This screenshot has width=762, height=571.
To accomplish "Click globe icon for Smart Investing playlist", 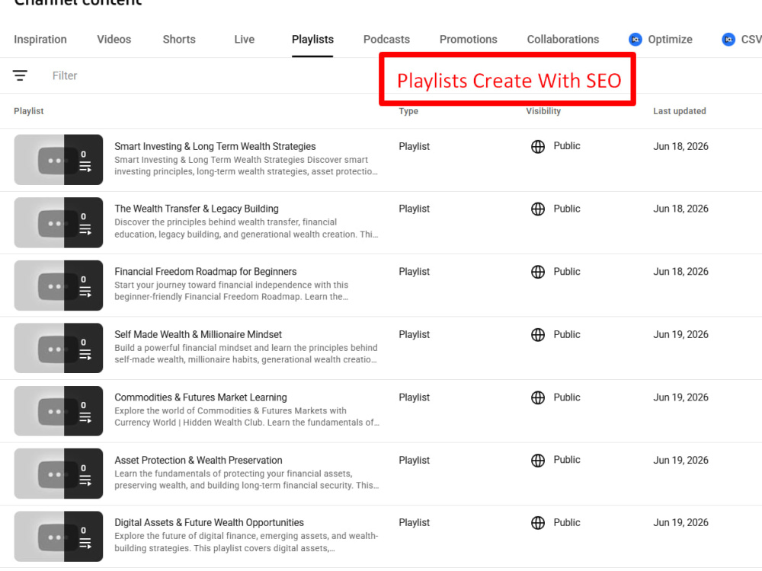I will (537, 147).
